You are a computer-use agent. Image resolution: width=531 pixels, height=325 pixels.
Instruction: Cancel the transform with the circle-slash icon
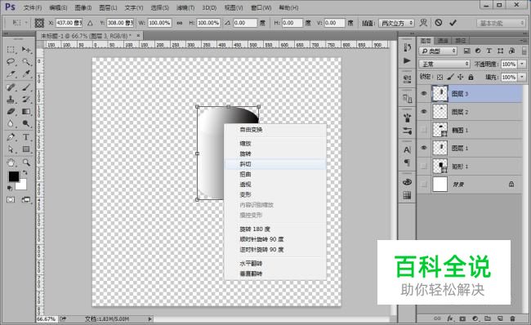(439, 23)
